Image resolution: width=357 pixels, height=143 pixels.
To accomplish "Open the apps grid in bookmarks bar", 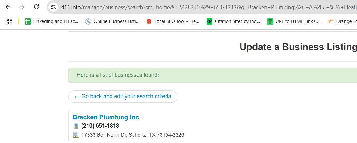I will [9, 21].
